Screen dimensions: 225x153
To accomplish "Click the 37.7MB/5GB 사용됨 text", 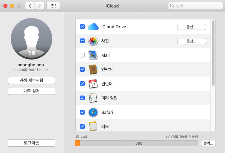I will (182, 136).
